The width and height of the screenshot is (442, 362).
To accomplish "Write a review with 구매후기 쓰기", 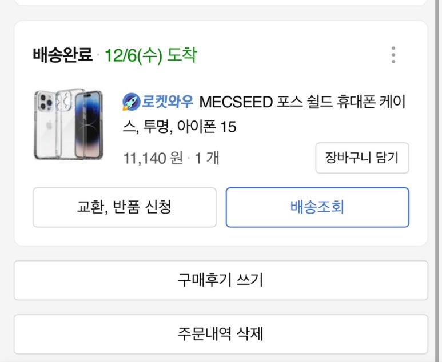I will [x=221, y=280].
